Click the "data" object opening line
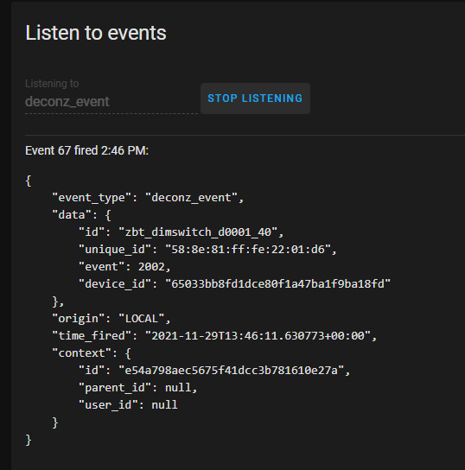Viewport: 465px width, 470px height. point(81,215)
